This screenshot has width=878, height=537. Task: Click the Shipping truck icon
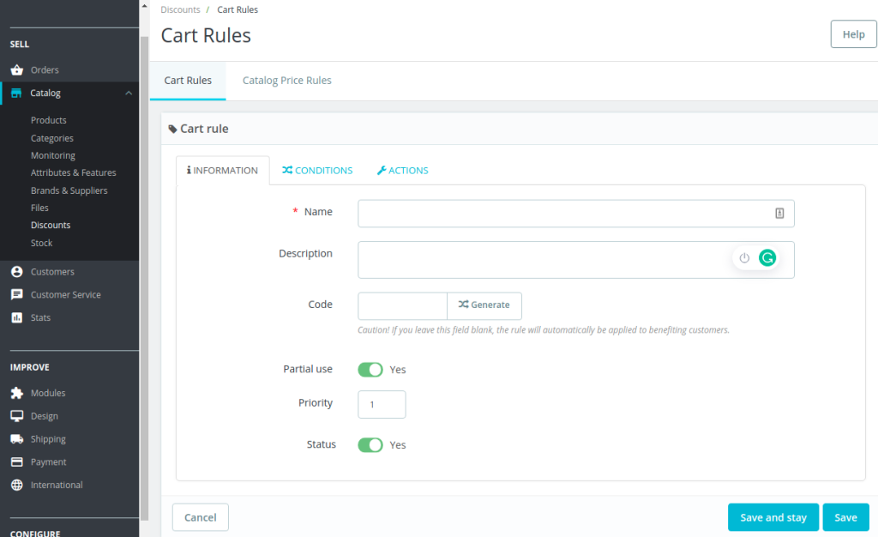[17, 439]
